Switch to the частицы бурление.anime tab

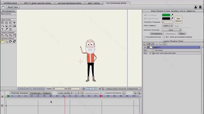[69, 3]
